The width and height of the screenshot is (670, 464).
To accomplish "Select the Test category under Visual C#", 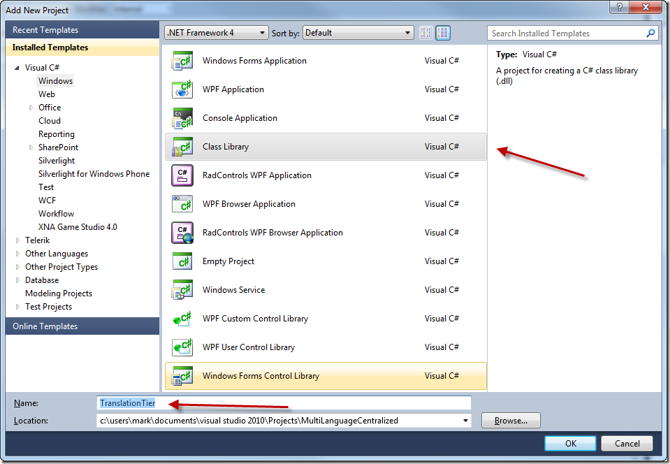I will [x=46, y=187].
